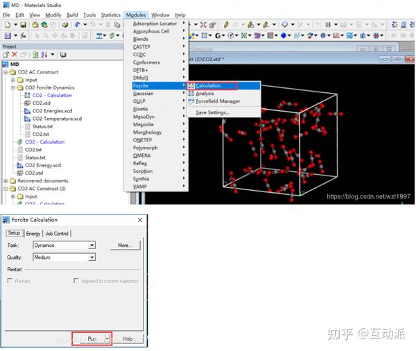Click the Help button in Forcite dialog
The height and width of the screenshot is (351, 416).
click(128, 339)
